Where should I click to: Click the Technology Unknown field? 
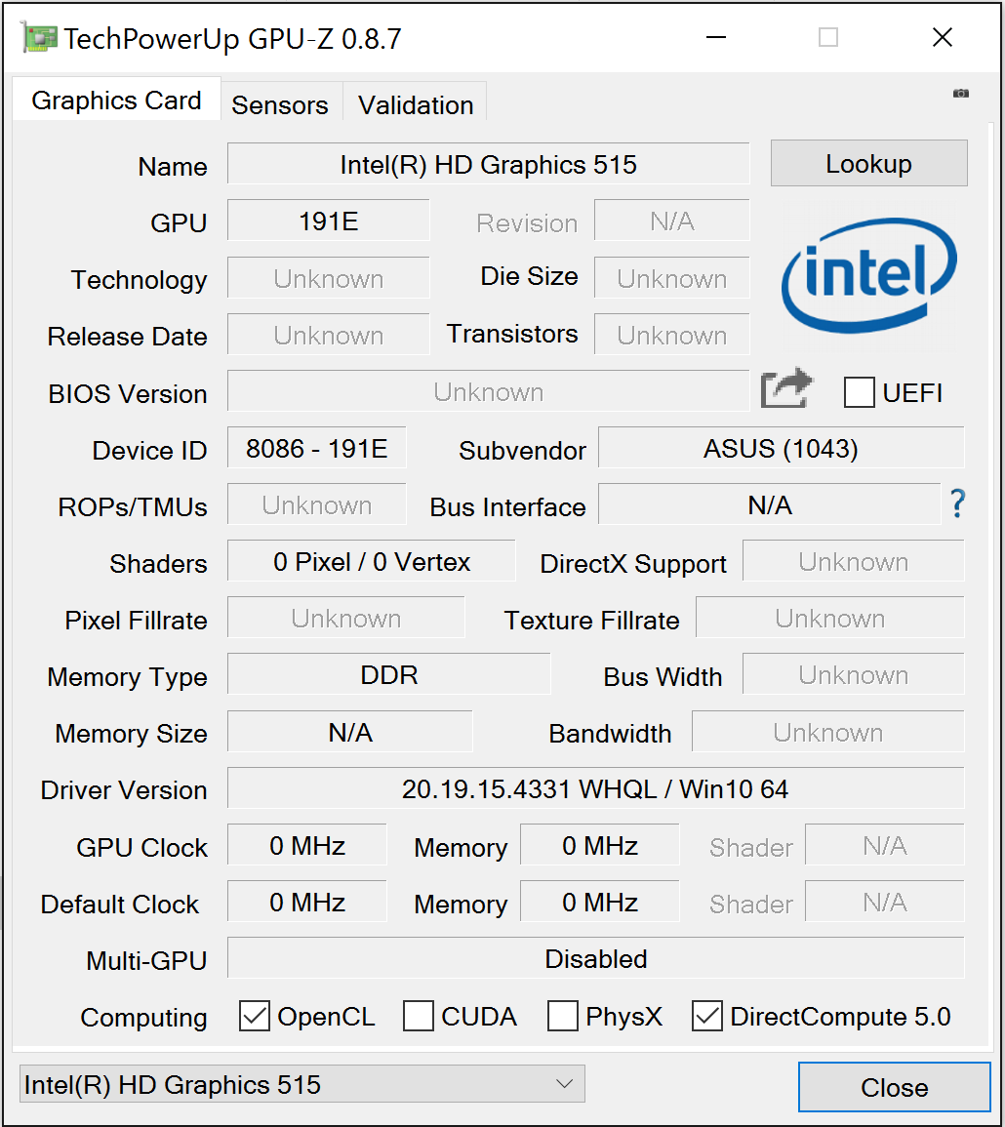click(329, 277)
